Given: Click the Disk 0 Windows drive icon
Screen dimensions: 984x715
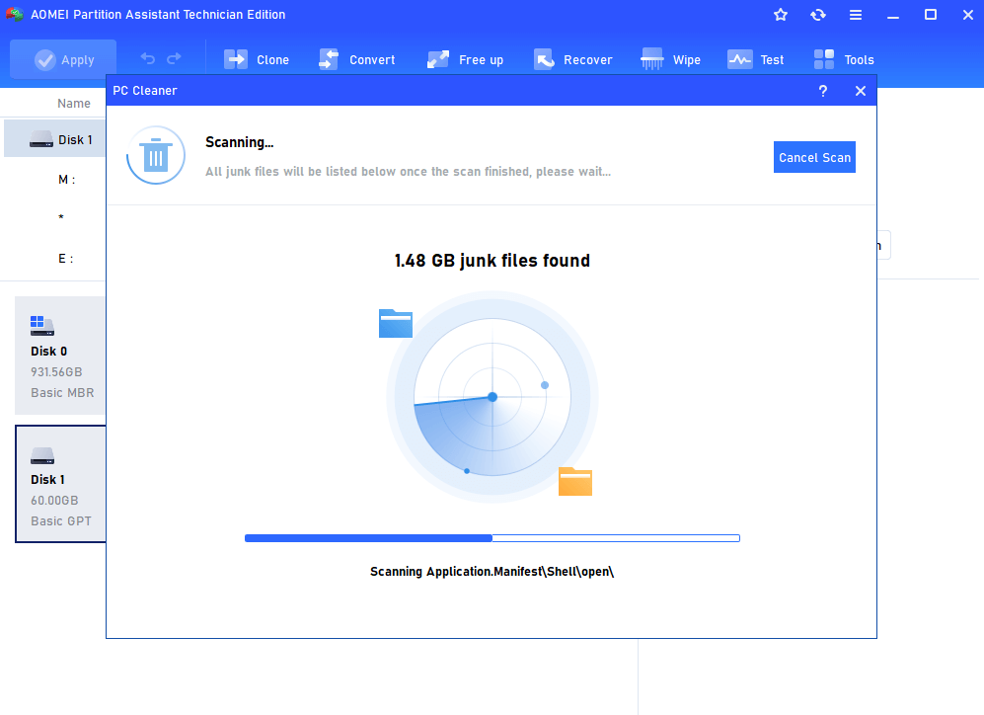Looking at the screenshot, I should tap(42, 326).
